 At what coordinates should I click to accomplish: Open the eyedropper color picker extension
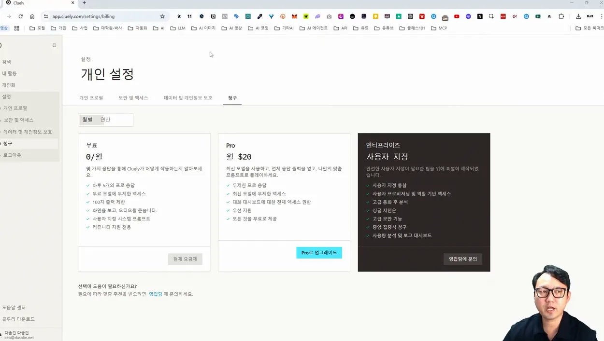(259, 16)
